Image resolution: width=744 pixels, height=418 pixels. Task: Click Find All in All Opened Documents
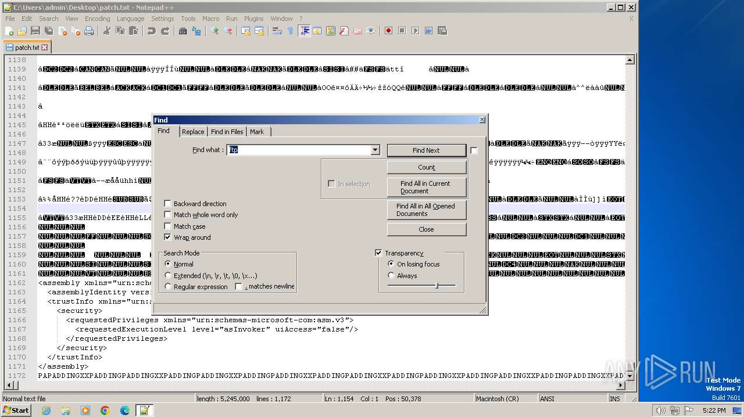(426, 210)
